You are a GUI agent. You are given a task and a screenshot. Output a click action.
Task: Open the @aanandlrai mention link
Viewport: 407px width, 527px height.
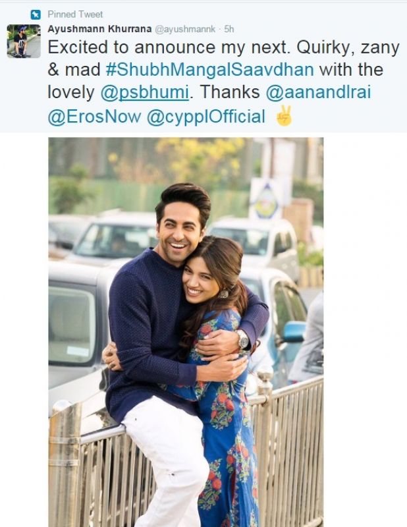[x=319, y=92]
